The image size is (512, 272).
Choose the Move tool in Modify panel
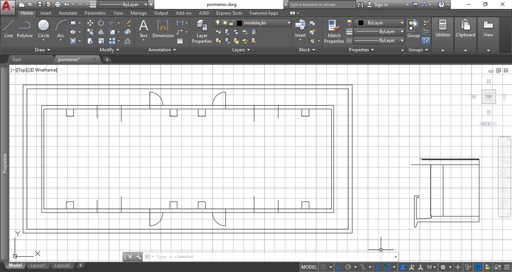point(90,23)
